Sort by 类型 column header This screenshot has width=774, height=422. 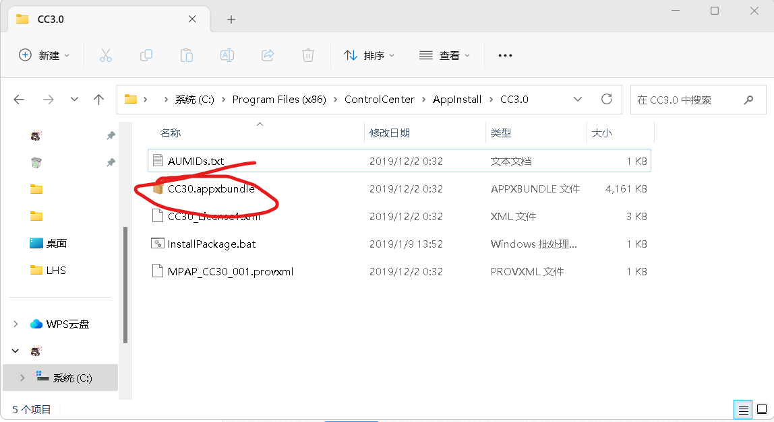(x=500, y=133)
